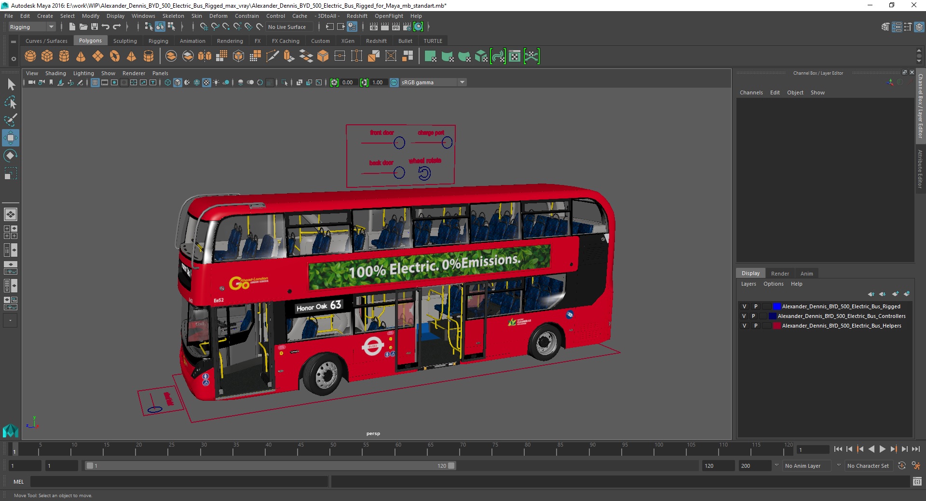This screenshot has width=926, height=501.
Task: Click the Open Scene folder icon
Action: coord(83,27)
